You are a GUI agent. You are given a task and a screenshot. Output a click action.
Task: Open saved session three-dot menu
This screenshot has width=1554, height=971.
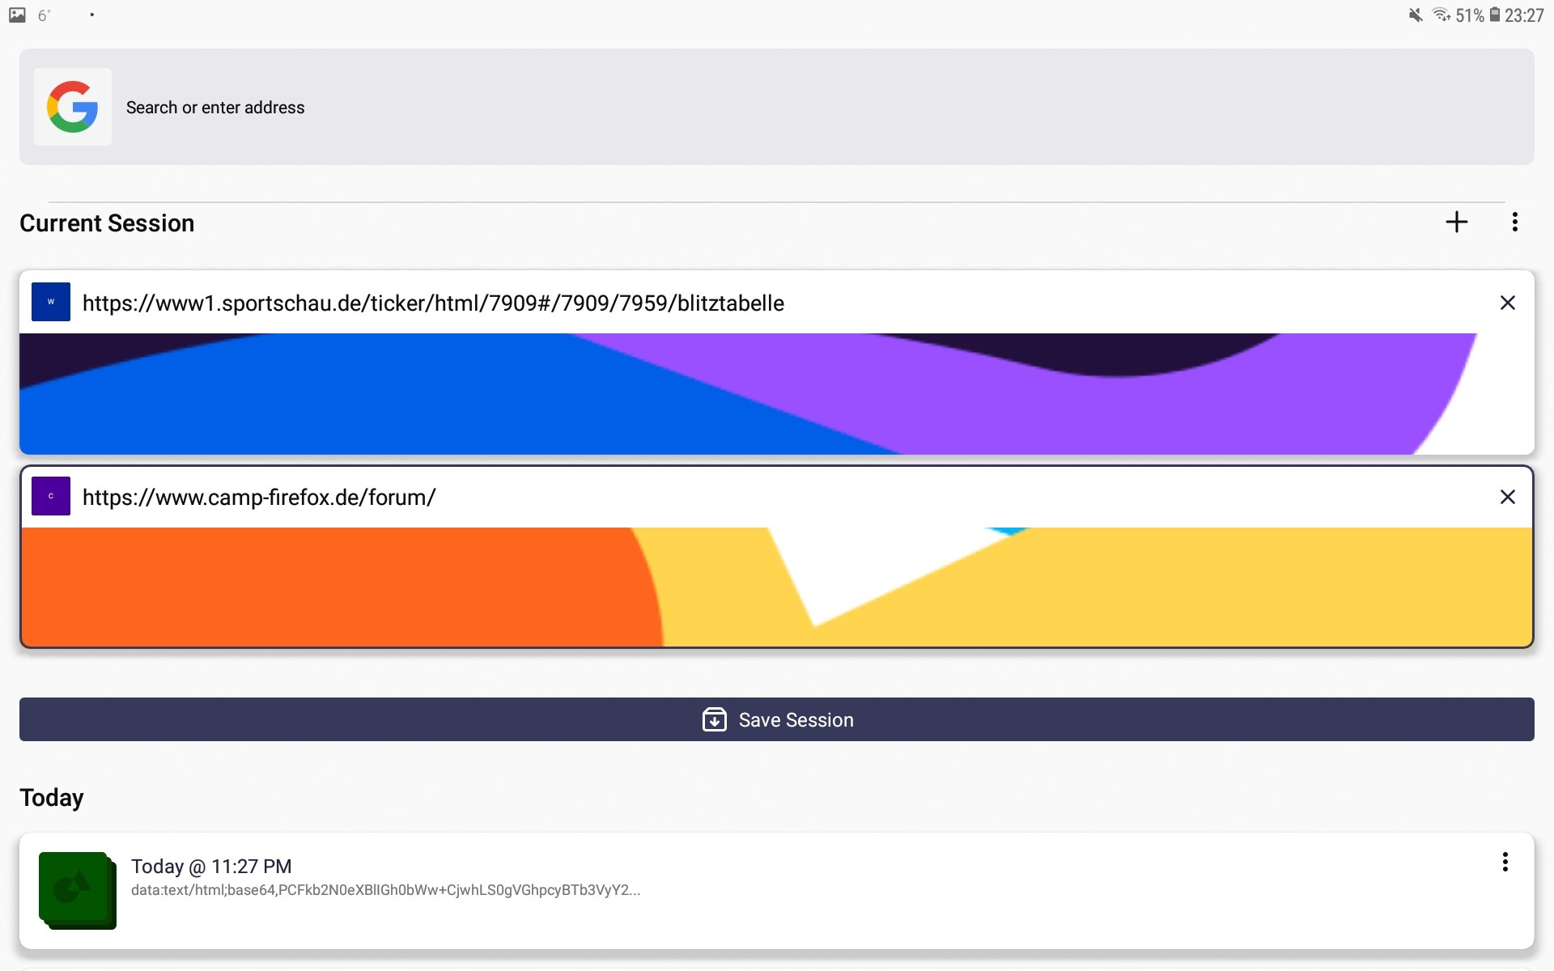point(1505,862)
